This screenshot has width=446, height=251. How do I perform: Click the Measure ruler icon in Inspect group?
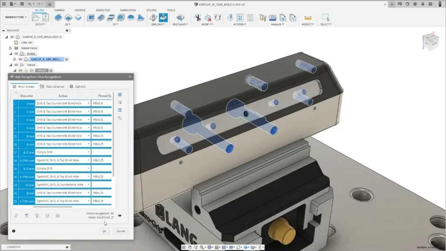tap(308, 18)
